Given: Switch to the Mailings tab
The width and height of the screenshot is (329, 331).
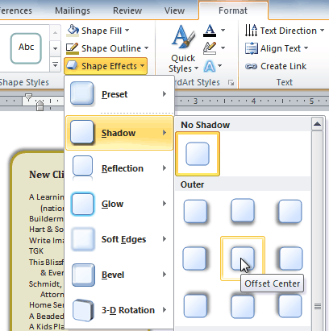Looking at the screenshot, I should [73, 10].
